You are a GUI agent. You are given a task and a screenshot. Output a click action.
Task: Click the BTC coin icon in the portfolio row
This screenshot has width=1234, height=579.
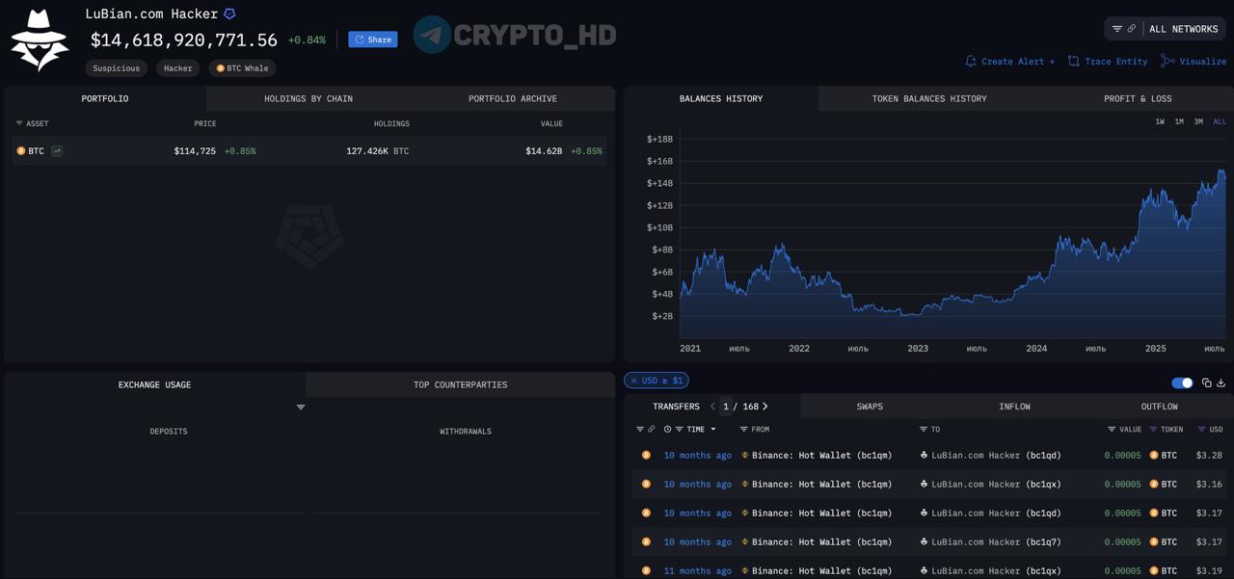[21, 151]
